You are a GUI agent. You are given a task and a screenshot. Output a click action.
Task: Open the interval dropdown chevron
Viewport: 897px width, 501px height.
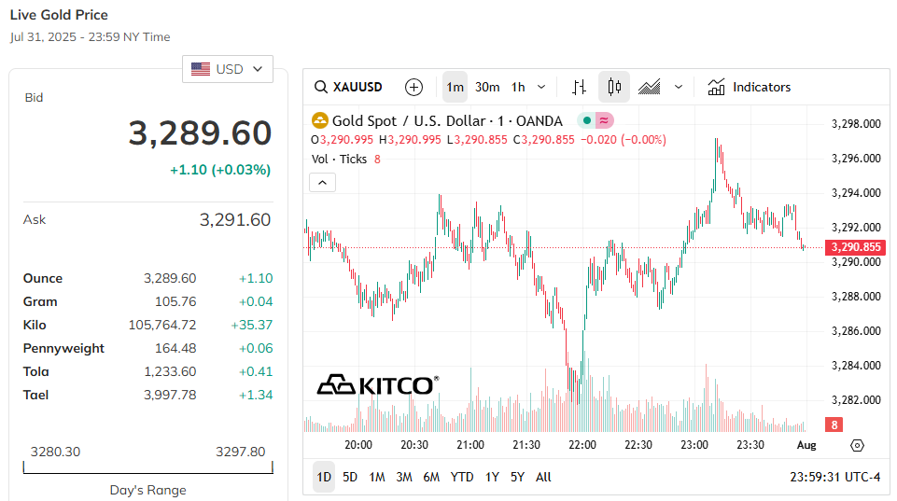(x=541, y=87)
